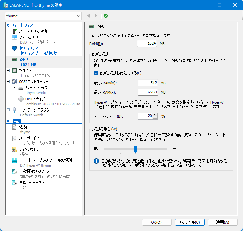Close the settings window

click(x=235, y=5)
